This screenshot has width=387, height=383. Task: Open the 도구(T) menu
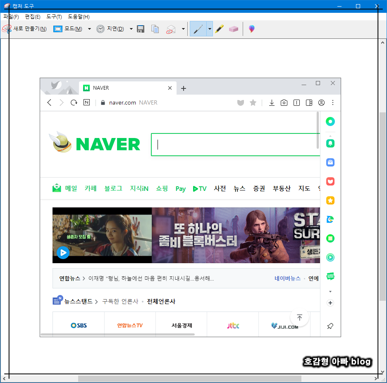[x=54, y=17]
